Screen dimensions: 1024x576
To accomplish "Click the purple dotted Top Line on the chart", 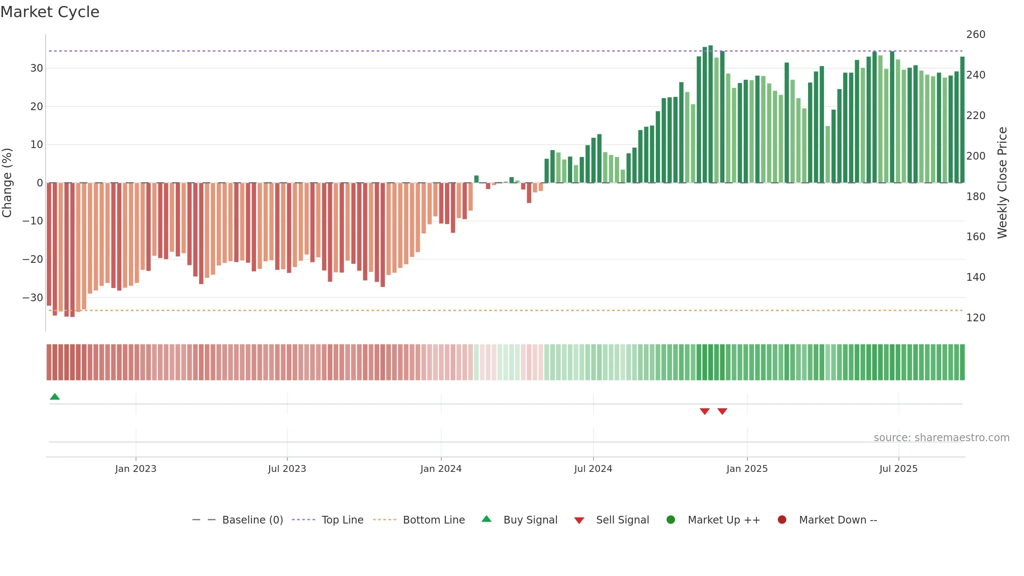I will pos(506,51).
